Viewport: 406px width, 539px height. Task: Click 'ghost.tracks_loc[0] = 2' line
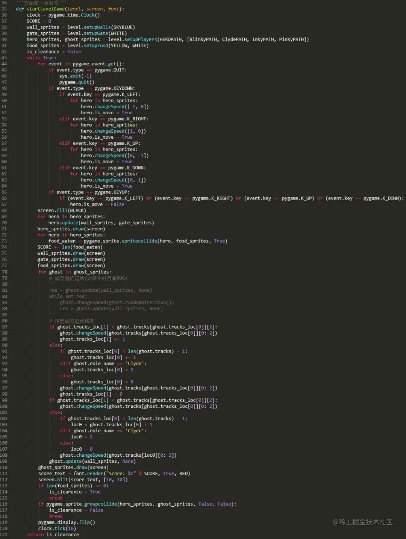(x=102, y=370)
